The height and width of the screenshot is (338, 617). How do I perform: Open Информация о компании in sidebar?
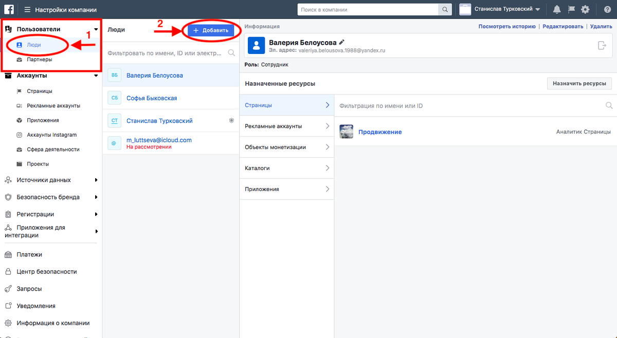[53, 323]
